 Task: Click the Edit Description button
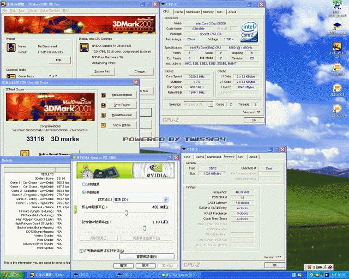coord(122,95)
